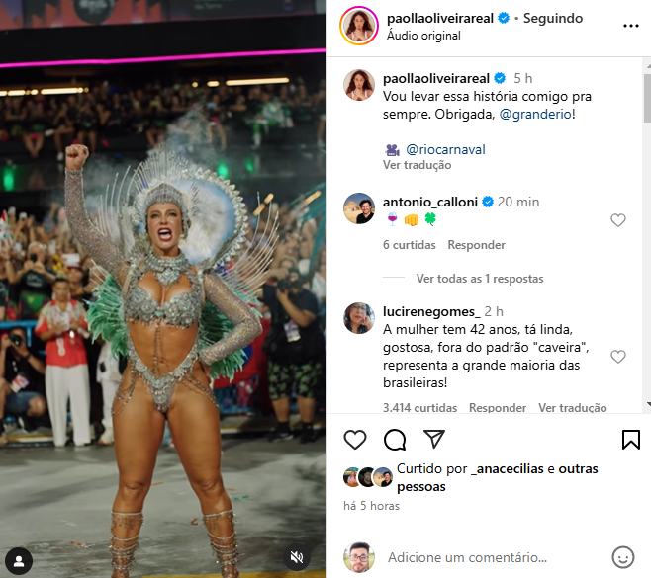This screenshot has width=651, height=578.
Task: Translate lucirenegomes_ comment with Ver tradução
Action: click(x=573, y=408)
